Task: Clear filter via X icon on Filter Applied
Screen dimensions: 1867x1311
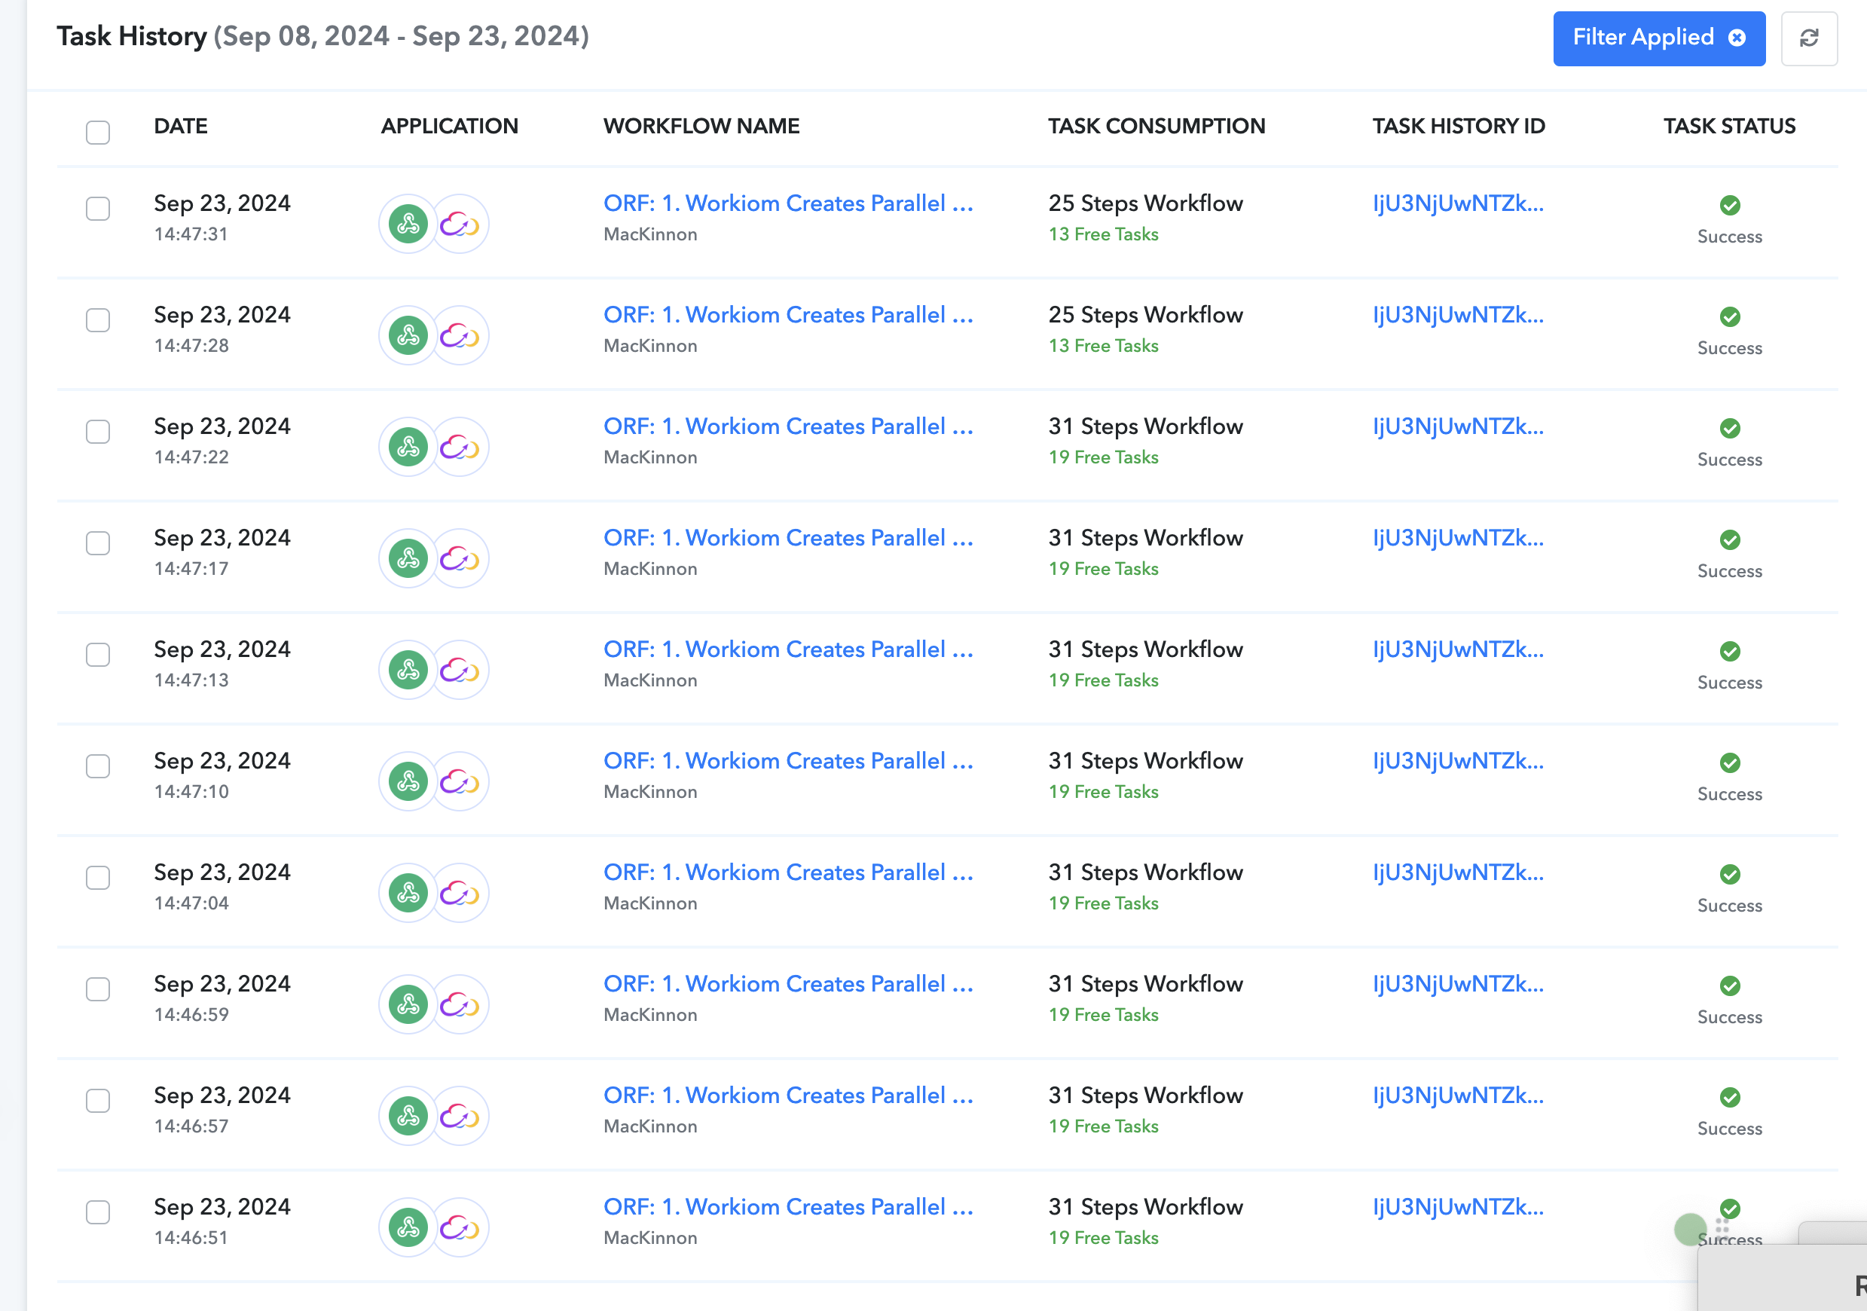Action: (x=1737, y=38)
